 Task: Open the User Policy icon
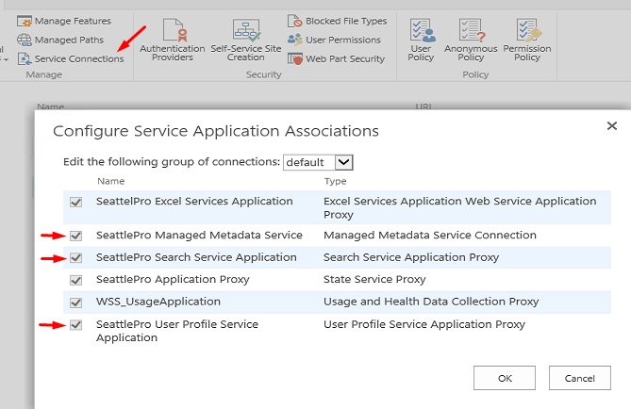[x=423, y=30]
